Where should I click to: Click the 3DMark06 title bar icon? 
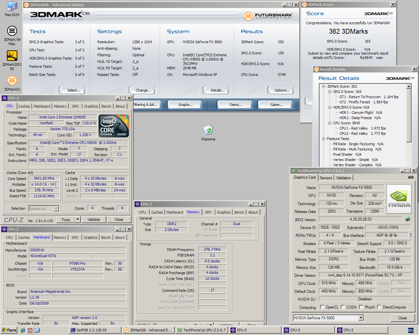tap(27, 5)
